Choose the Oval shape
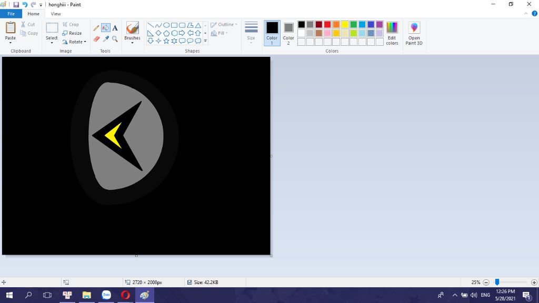 pos(166,25)
